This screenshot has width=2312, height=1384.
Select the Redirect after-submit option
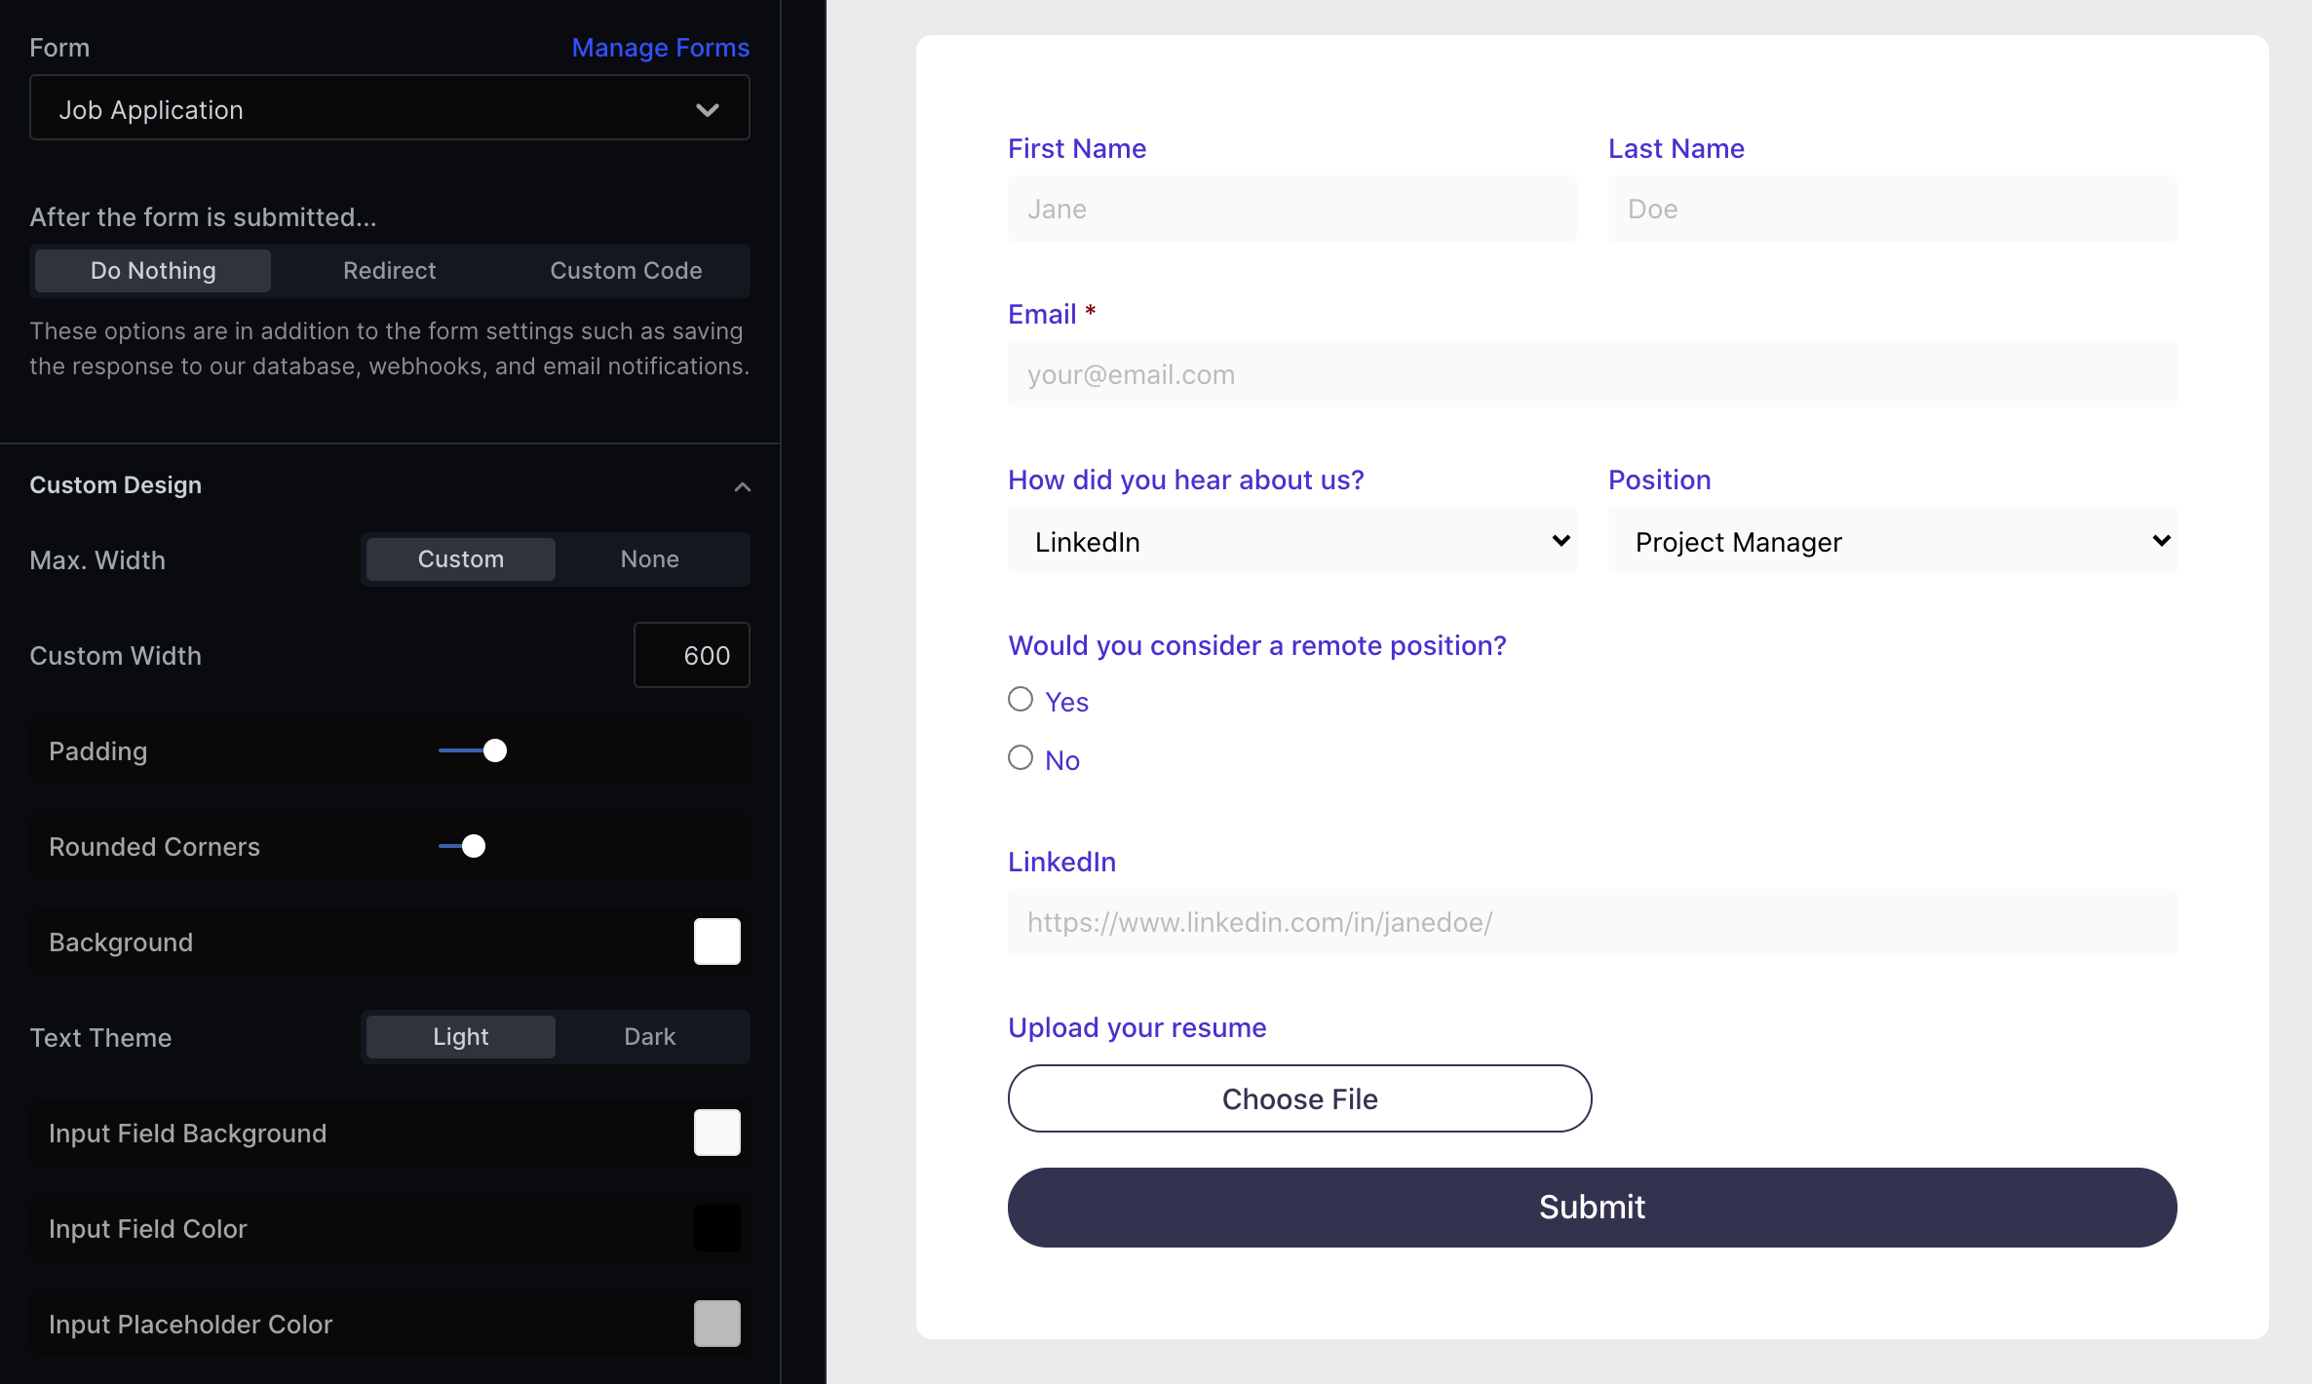pyautogui.click(x=389, y=271)
